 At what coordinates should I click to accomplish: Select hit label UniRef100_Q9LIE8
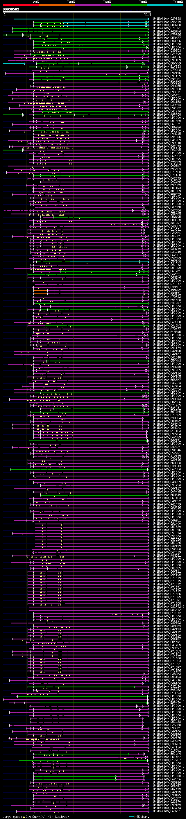coord(167,102)
